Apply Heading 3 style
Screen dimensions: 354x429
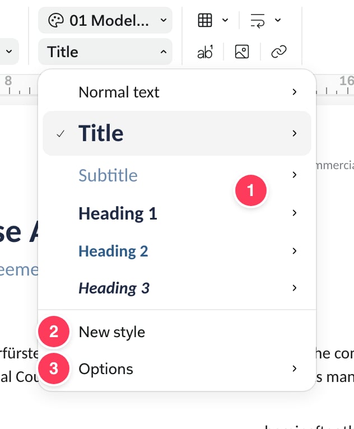click(x=177, y=288)
